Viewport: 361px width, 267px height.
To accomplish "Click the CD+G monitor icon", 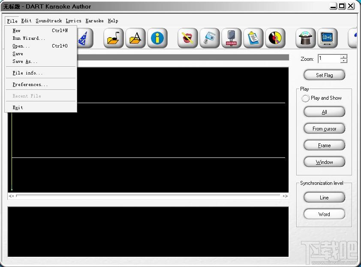I will pos(328,38).
